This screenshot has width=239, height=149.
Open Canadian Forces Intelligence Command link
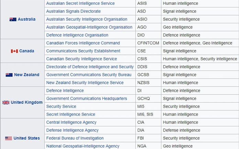pos(83,43)
